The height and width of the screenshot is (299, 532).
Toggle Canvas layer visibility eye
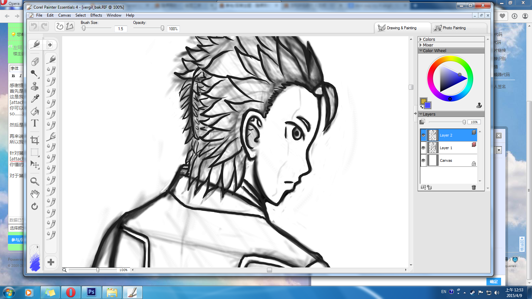pos(423,160)
